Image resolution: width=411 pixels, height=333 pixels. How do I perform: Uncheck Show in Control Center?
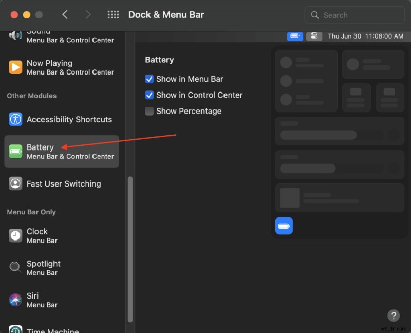tap(150, 95)
